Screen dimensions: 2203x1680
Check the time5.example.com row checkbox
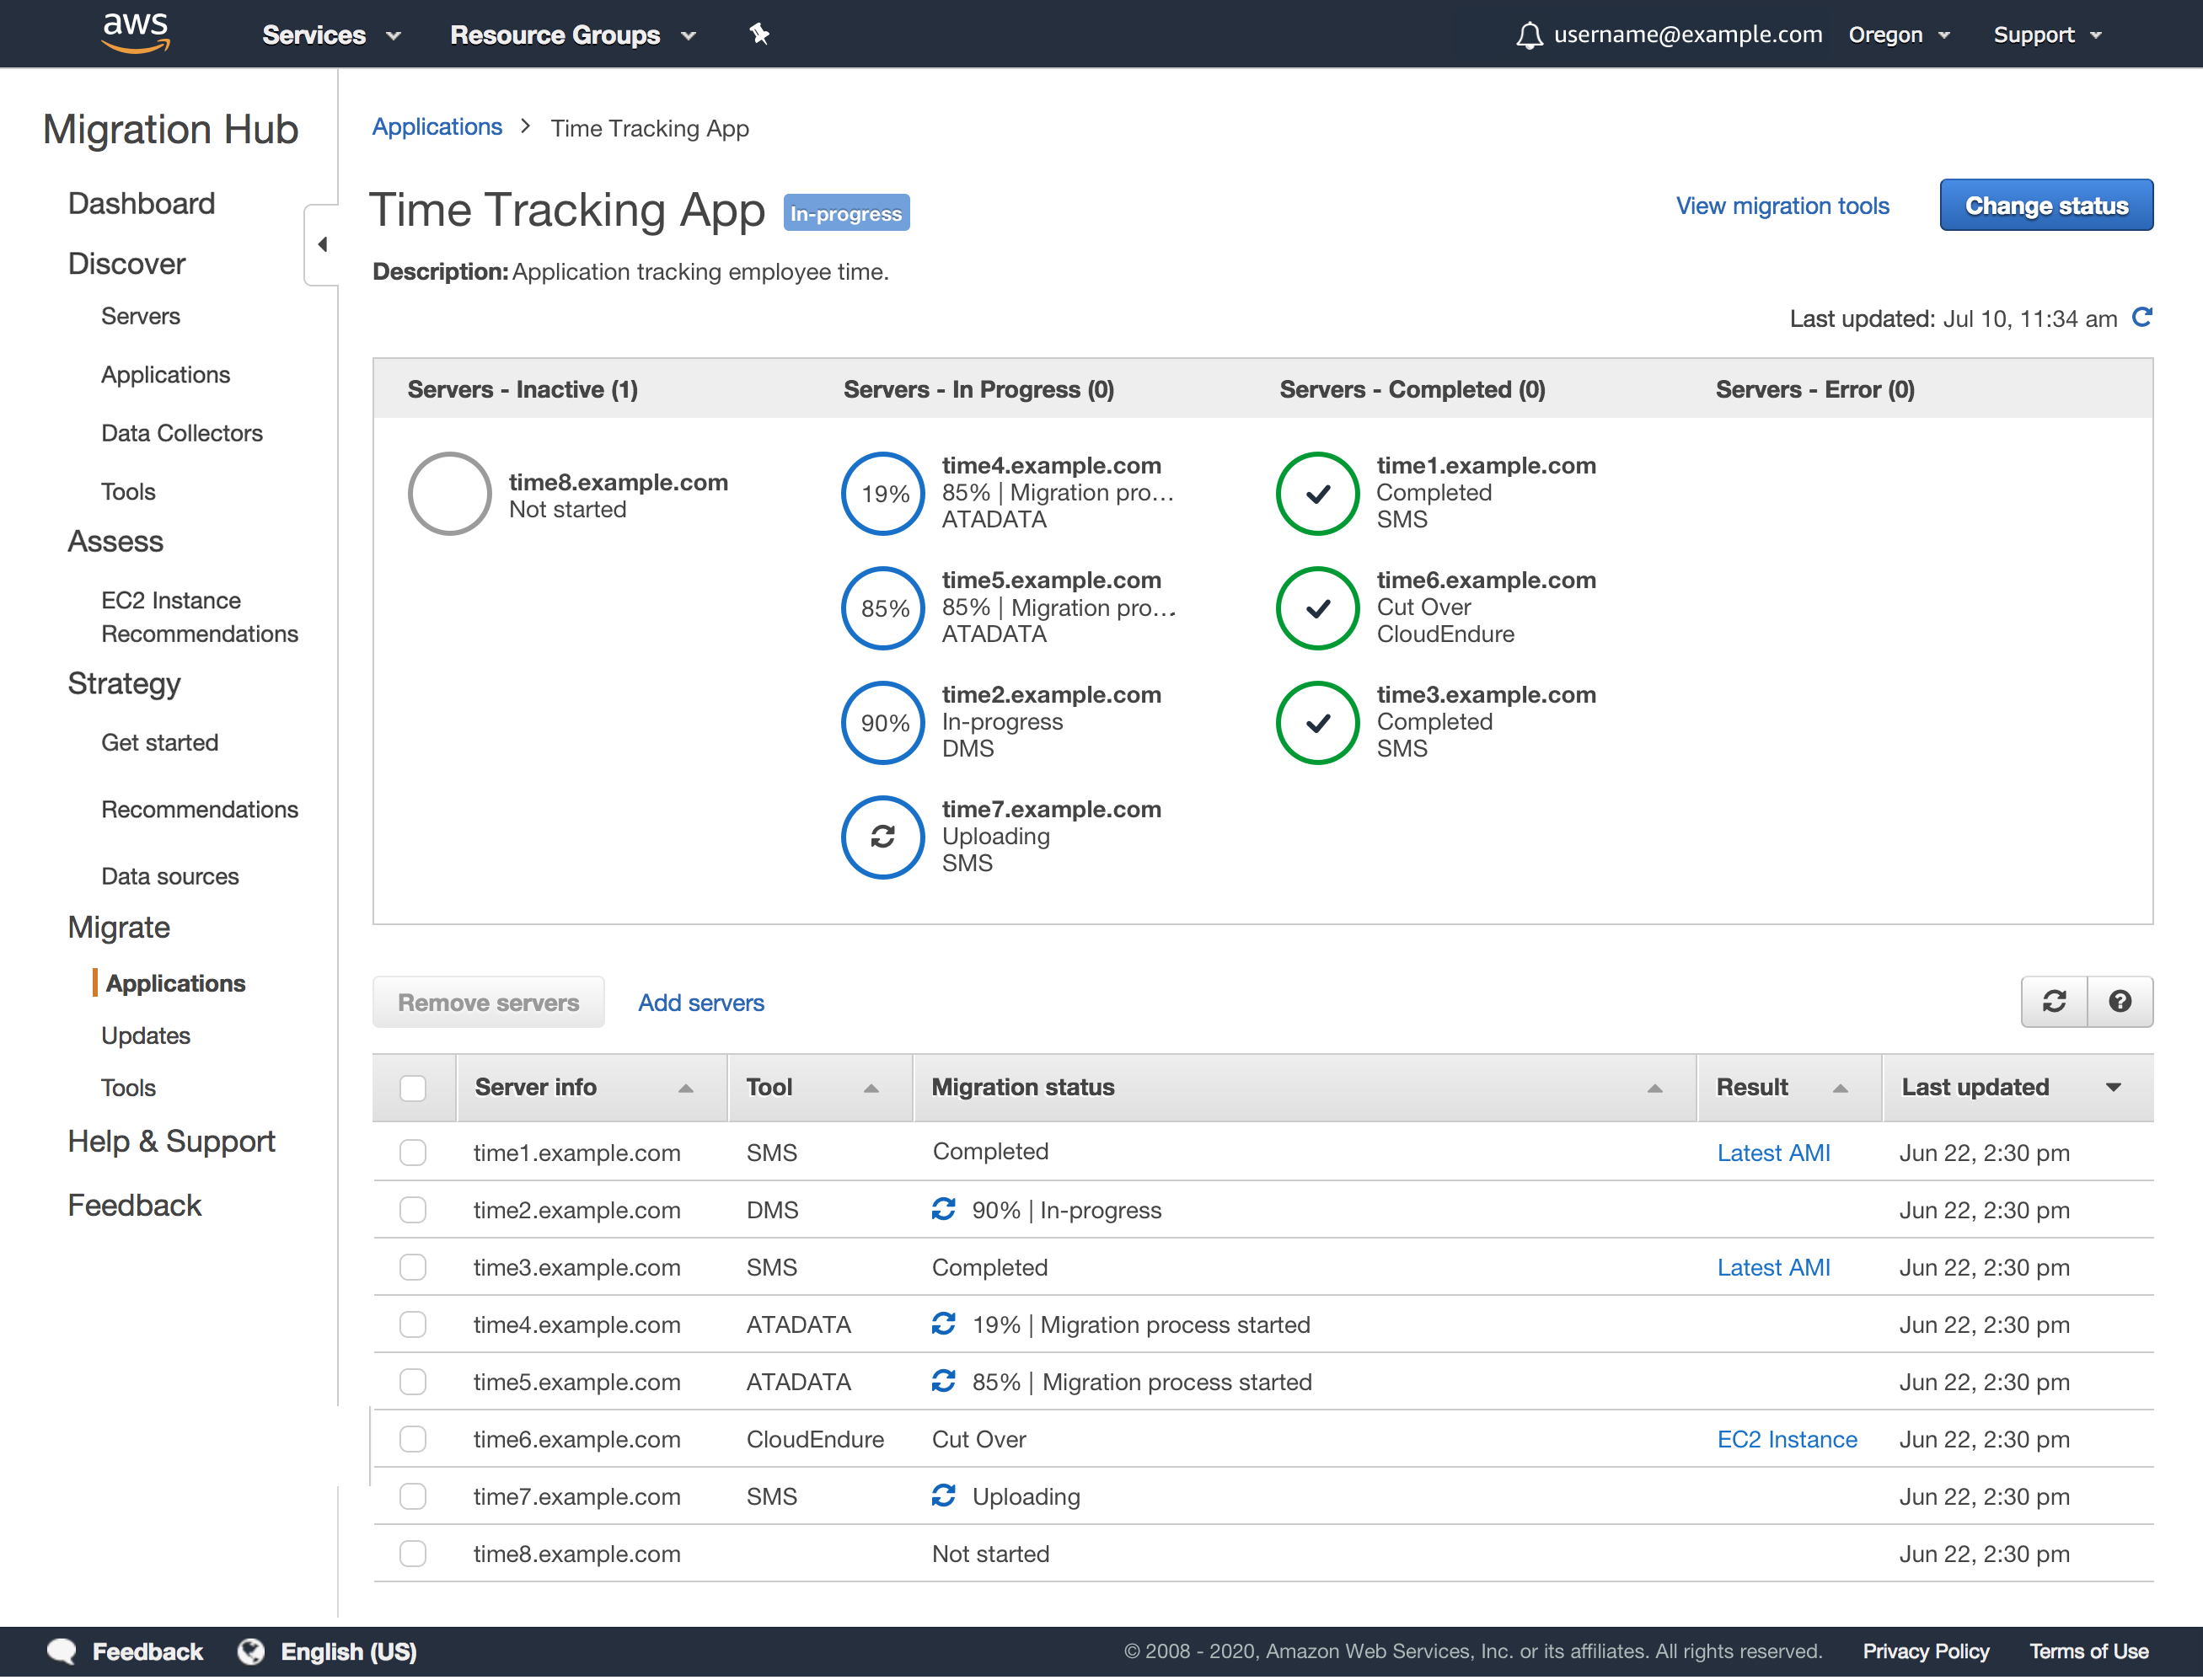[413, 1382]
